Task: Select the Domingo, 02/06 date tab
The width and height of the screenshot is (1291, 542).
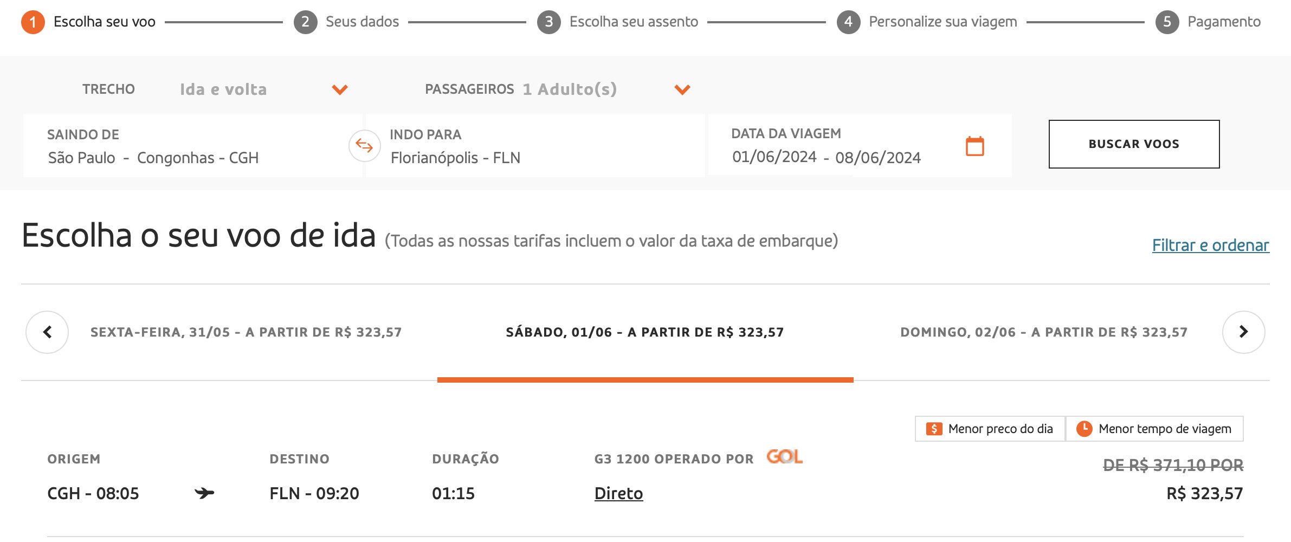Action: 1044,332
